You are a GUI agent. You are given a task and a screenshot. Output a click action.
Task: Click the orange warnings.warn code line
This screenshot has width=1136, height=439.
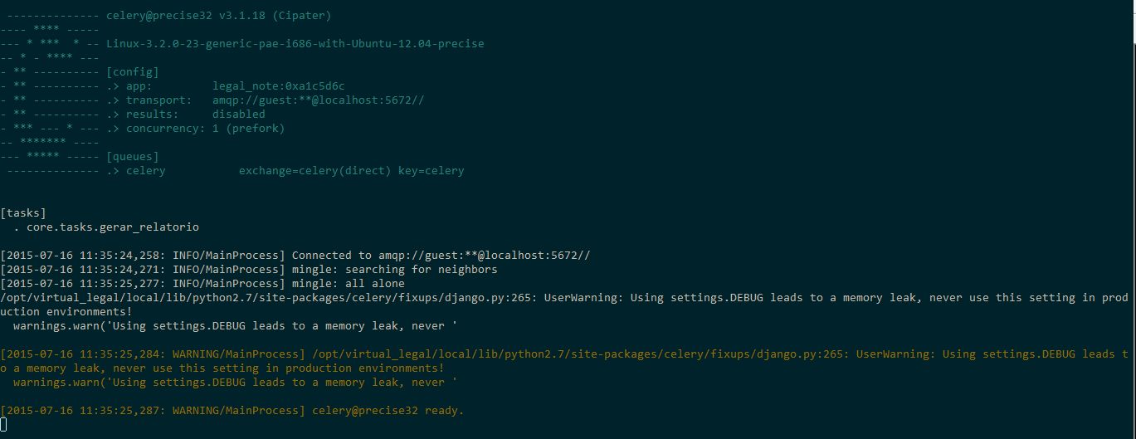coord(235,383)
